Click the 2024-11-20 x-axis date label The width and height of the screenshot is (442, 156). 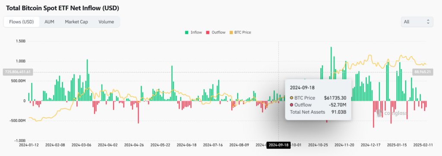344,145
